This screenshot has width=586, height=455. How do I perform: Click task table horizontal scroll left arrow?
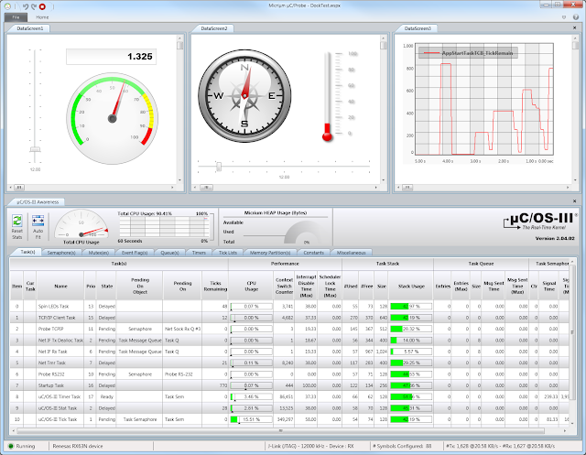(14, 430)
